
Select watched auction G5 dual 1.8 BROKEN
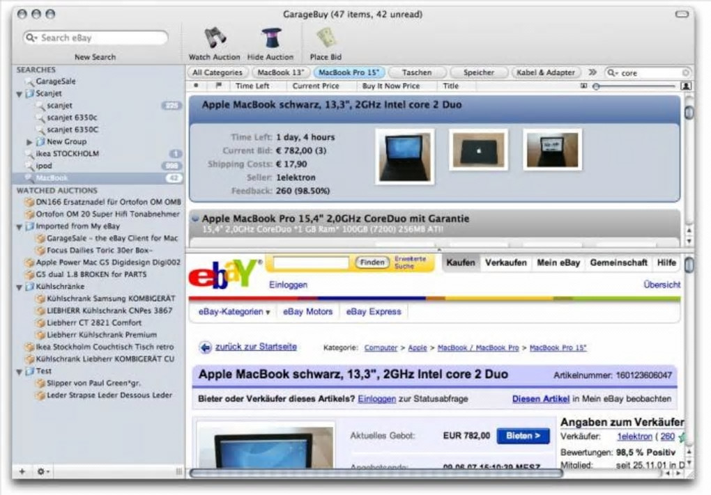tap(91, 274)
